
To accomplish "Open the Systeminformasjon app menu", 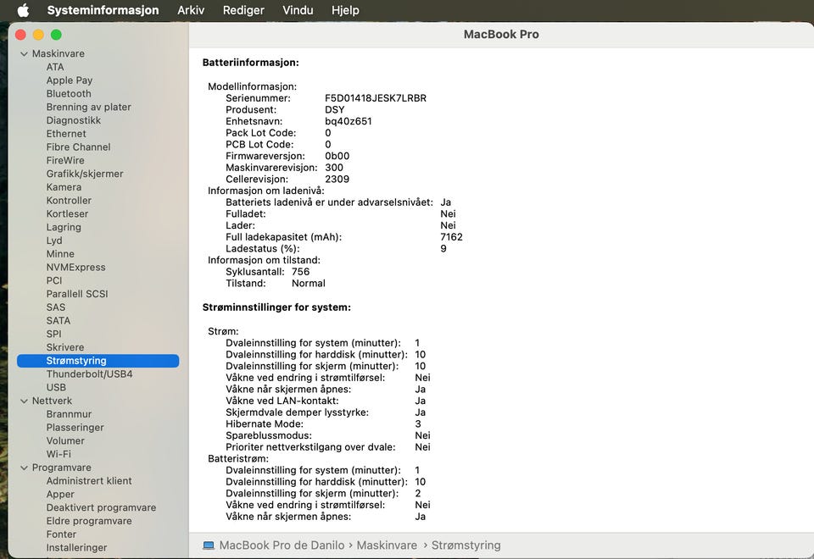I will (103, 10).
